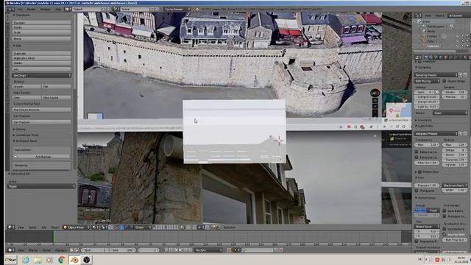Viewport: 471px width, 265px height.
Task: Click the Smooth shading button
Action: point(26,87)
